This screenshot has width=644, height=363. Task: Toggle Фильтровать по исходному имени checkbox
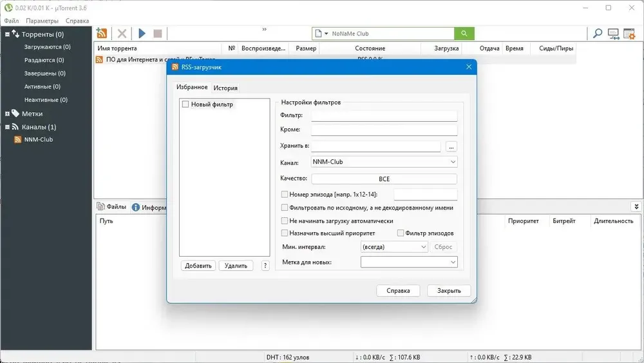pyautogui.click(x=284, y=208)
